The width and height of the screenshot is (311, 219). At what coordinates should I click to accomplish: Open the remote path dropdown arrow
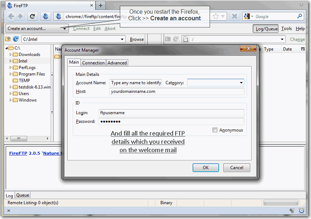click(282, 39)
